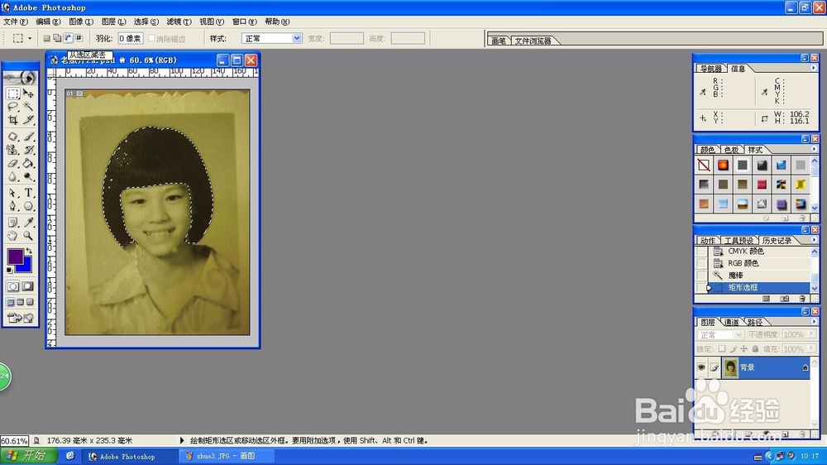Select the Zoom tool
Screen dimensions: 827x465
click(x=28, y=236)
